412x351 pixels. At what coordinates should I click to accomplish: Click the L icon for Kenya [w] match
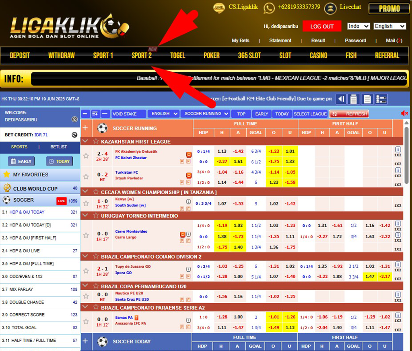[x=188, y=201]
